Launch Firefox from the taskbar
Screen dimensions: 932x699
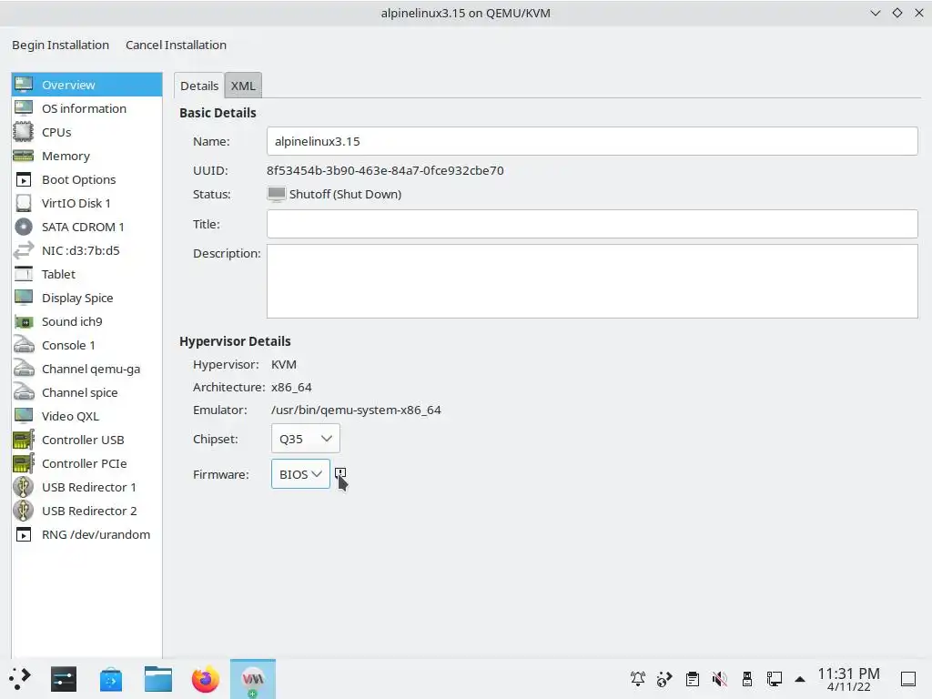[206, 679]
